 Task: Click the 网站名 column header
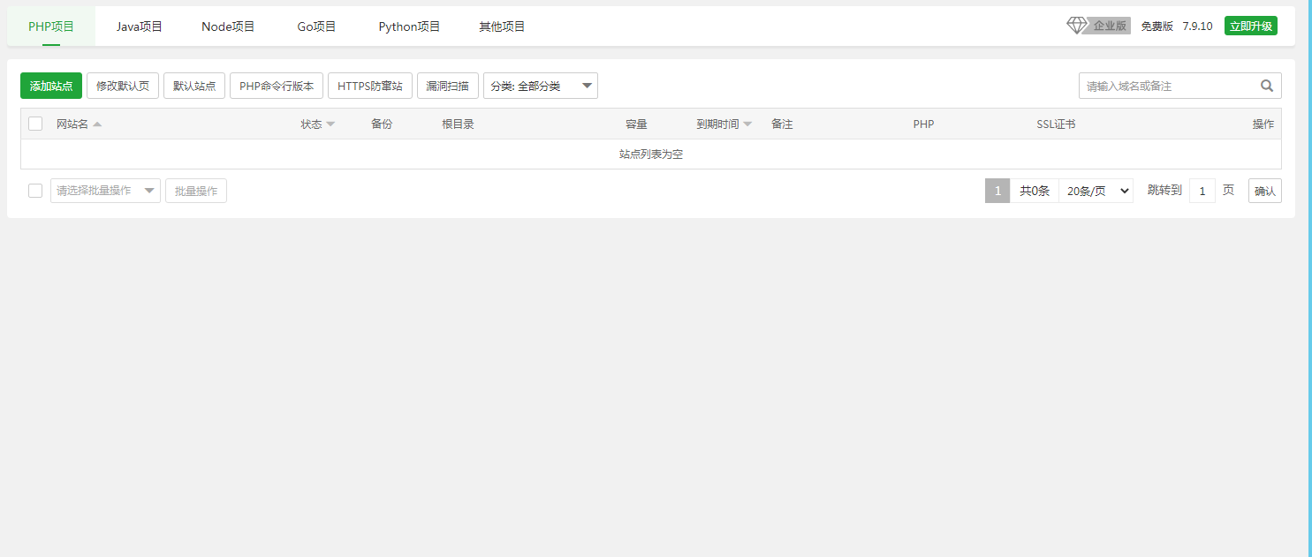click(x=72, y=124)
